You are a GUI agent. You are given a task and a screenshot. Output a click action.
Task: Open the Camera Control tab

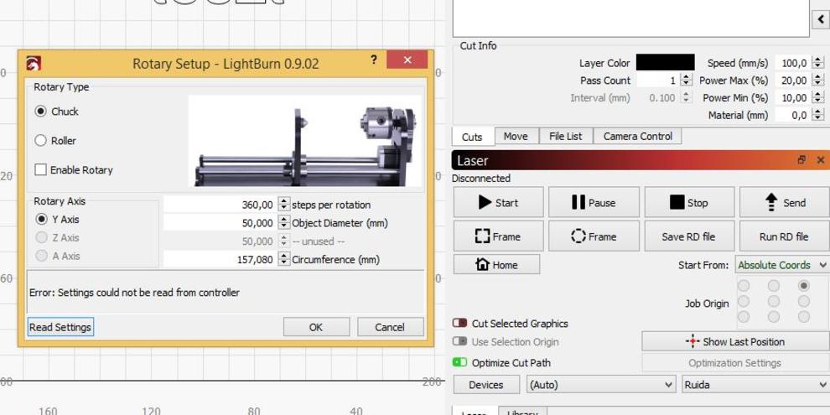coord(637,136)
